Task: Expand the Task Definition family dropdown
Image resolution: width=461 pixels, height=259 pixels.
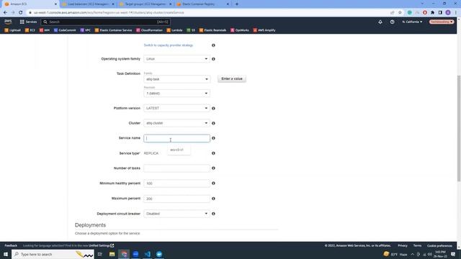Action: tap(176, 79)
